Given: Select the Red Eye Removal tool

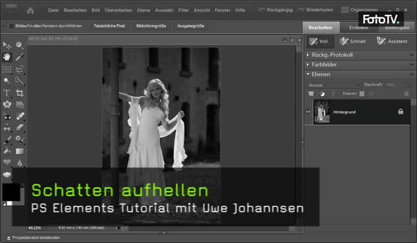Looking at the screenshot, I should [x=7, y=116].
